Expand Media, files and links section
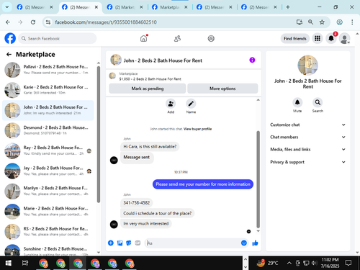This screenshot has height=270, width=360. pos(307,149)
